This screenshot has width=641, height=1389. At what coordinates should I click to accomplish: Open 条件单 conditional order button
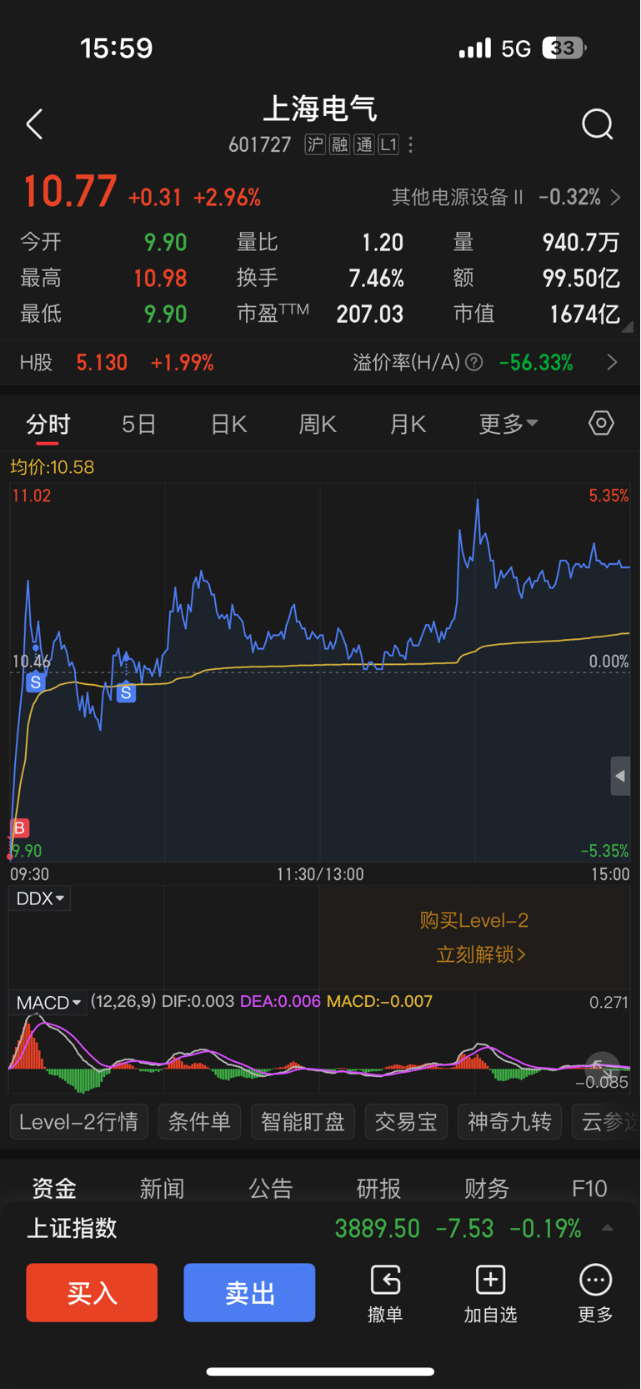click(199, 1122)
